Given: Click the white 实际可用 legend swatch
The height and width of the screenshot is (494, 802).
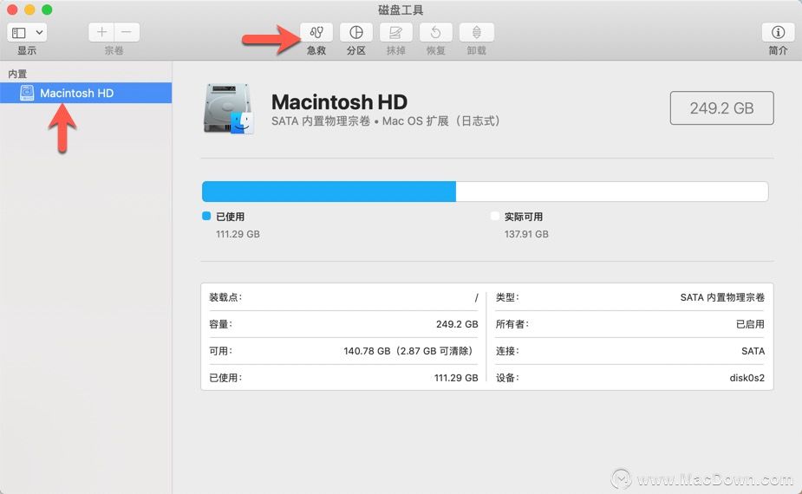Looking at the screenshot, I should coord(494,216).
